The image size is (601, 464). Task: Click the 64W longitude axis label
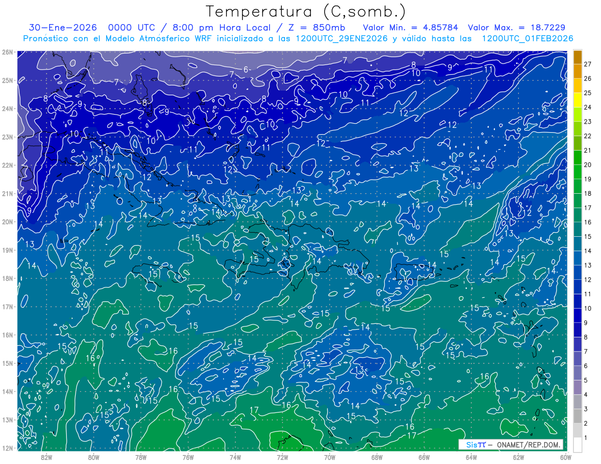(x=471, y=457)
